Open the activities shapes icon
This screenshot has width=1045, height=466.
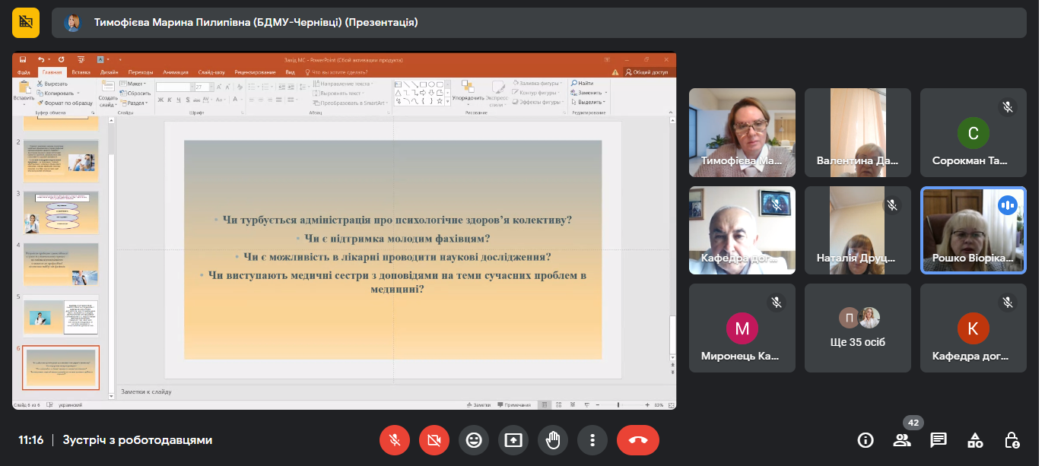(975, 440)
